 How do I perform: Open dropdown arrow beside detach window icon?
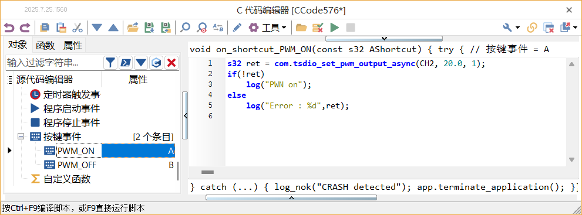pos(576,28)
